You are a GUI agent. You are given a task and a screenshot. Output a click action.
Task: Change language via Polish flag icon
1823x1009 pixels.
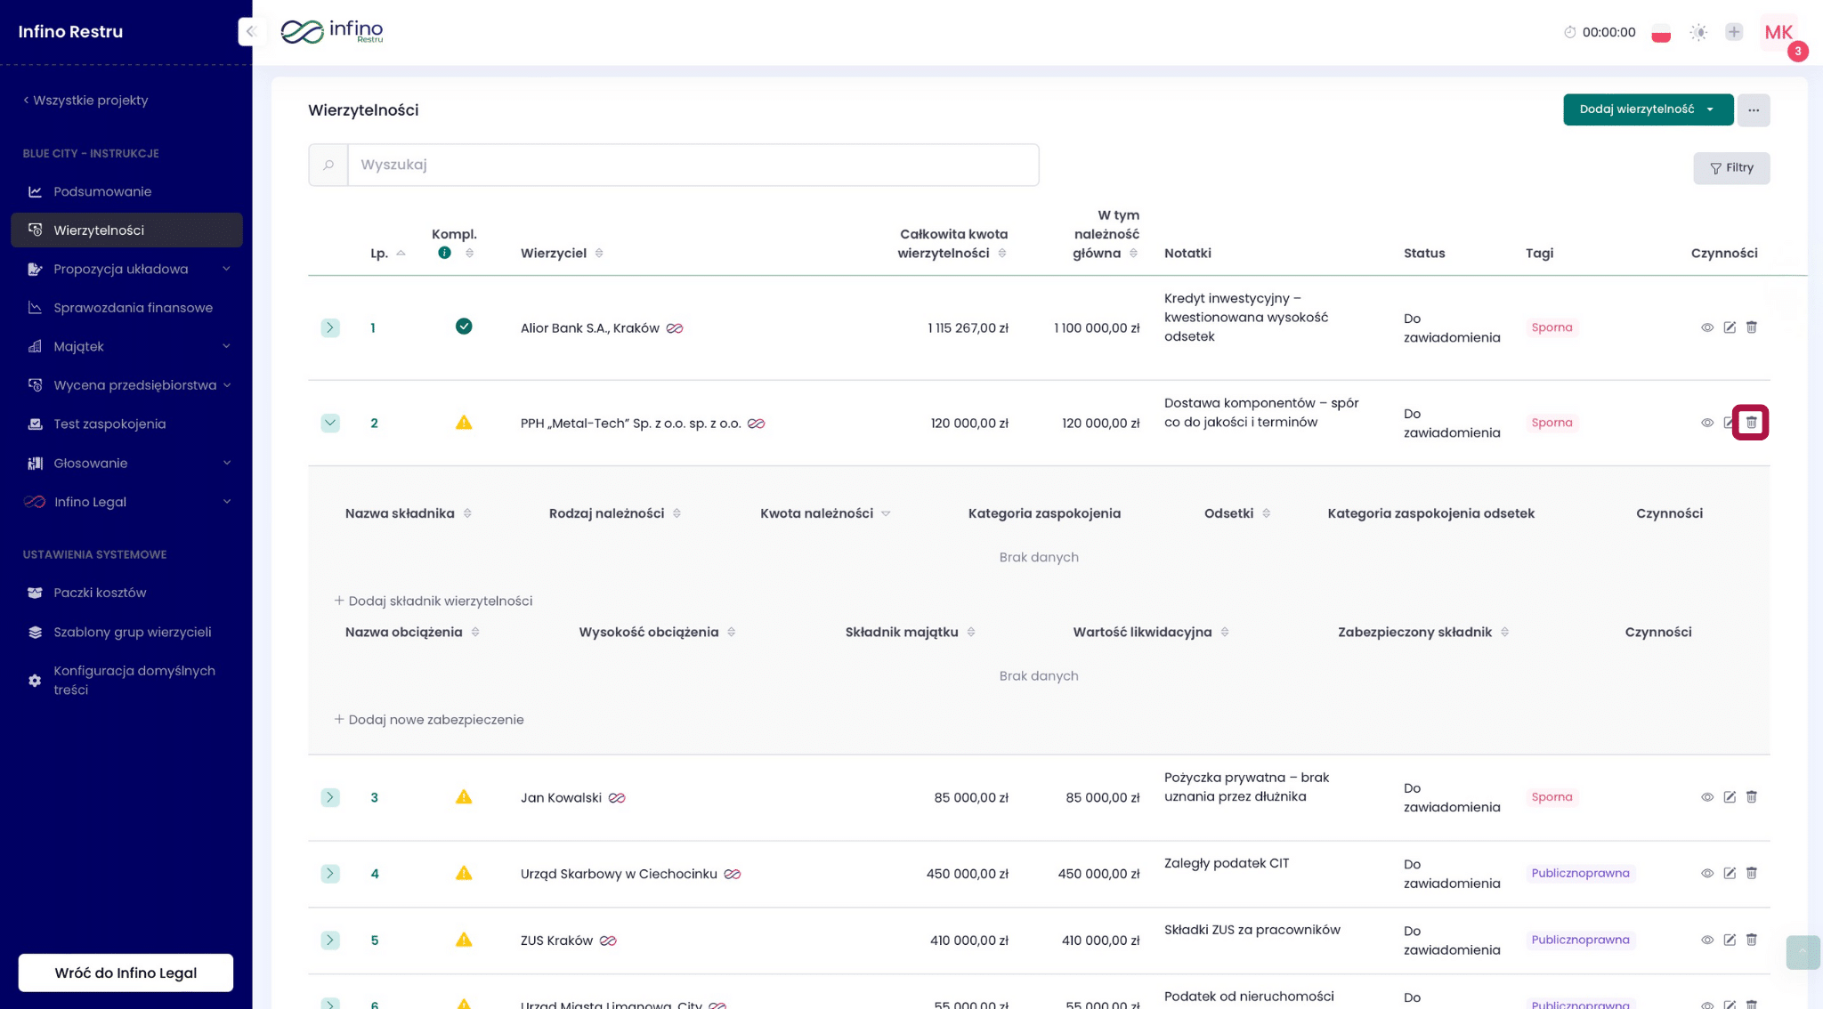(1661, 33)
